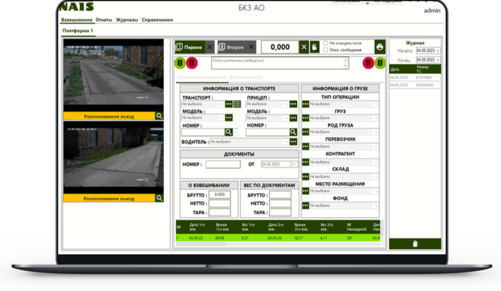501x291 pixels.
Task: Click the left red traffic light icon
Action: (192, 63)
